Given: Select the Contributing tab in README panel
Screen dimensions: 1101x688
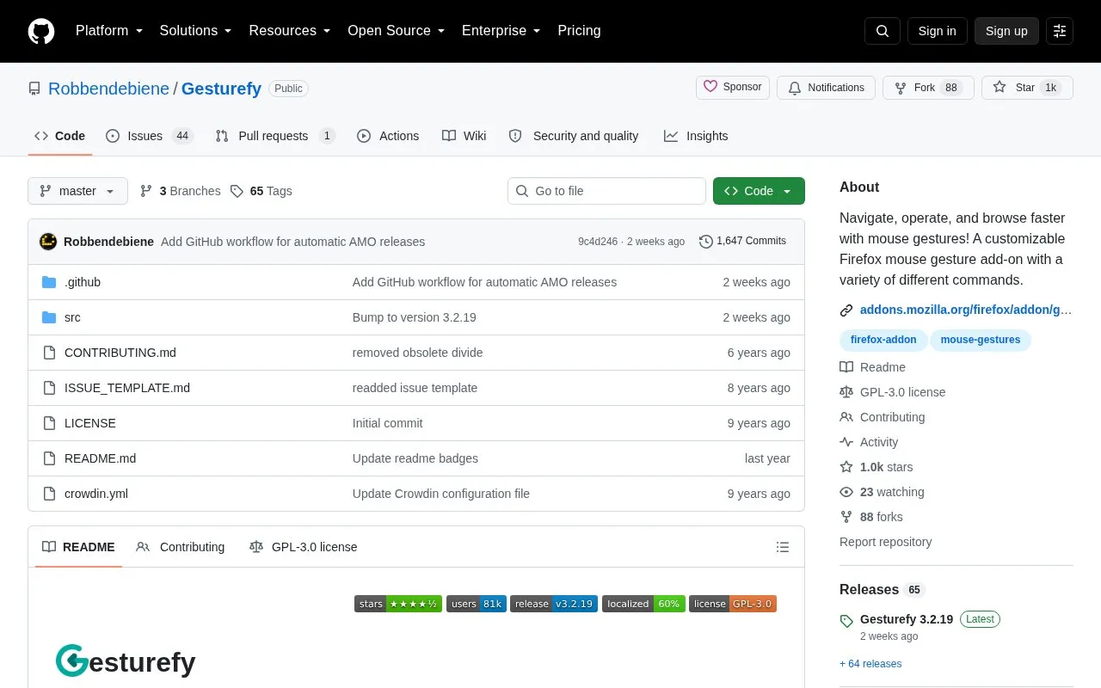Looking at the screenshot, I should (181, 547).
